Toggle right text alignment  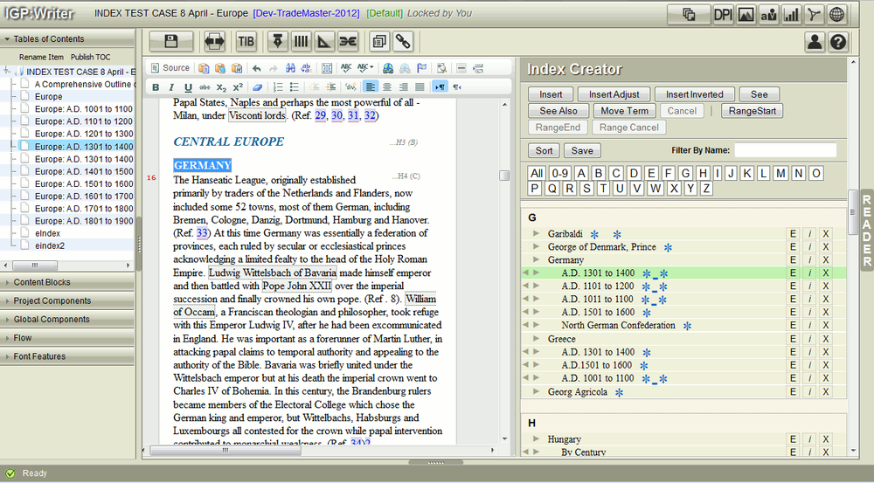pyautogui.click(x=403, y=87)
